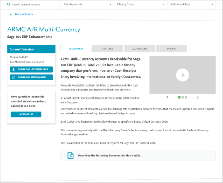Click the Current Version panel header
The image size is (223, 183).
tap(31, 49)
